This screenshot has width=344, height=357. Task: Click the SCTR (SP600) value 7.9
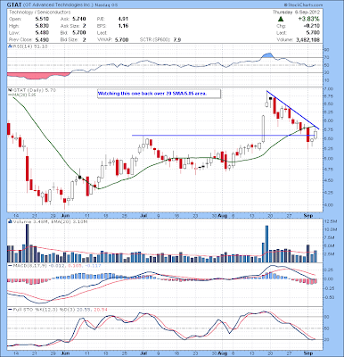click(177, 39)
